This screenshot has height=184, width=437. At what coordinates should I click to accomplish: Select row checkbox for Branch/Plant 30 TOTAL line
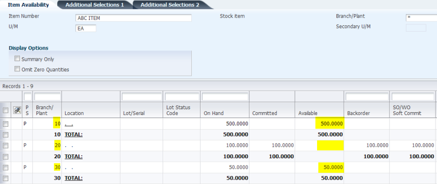5,179
